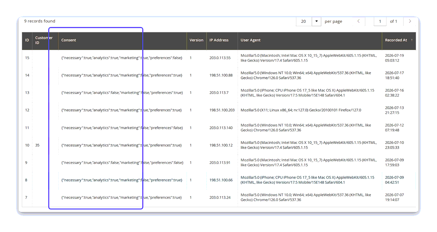Select ID cell 12
This screenshot has width=437, height=232.
click(x=27, y=110)
